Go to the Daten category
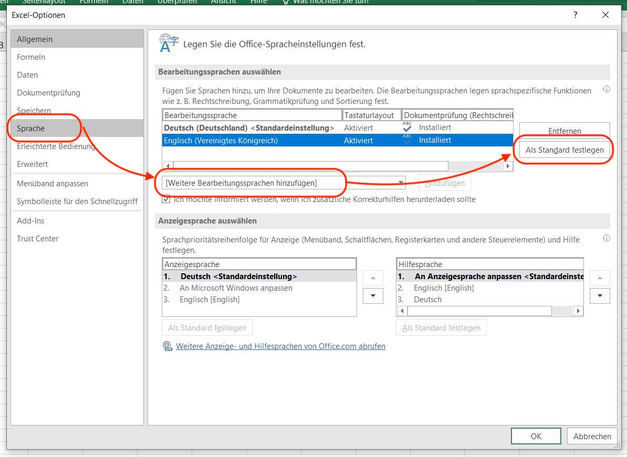Viewport: 627px width, 457px height. [77, 75]
